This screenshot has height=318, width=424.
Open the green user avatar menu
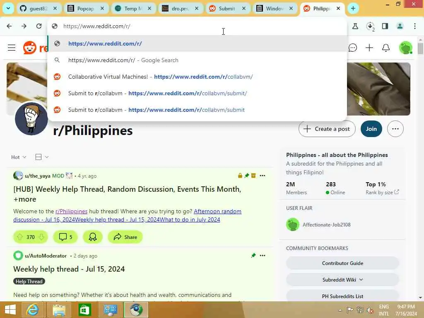pos(406,48)
